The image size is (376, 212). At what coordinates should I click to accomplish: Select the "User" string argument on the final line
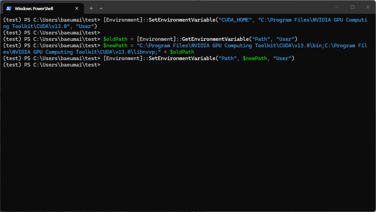coord(282,58)
